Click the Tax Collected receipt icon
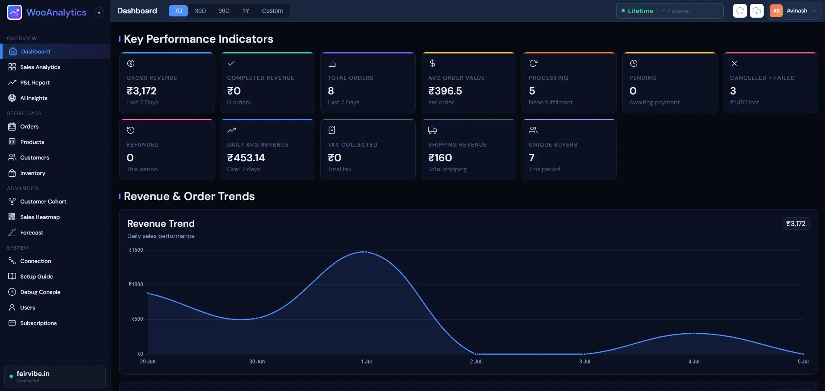 332,130
